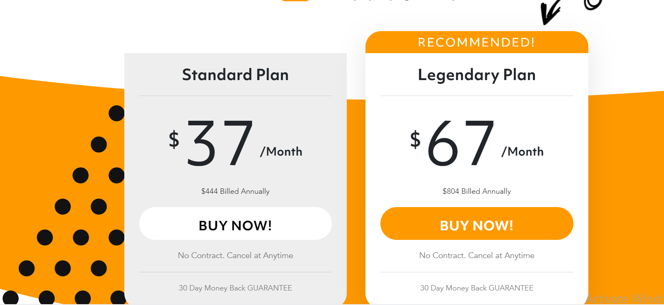Click Standard Plan's No Contract cancel text

pos(235,256)
